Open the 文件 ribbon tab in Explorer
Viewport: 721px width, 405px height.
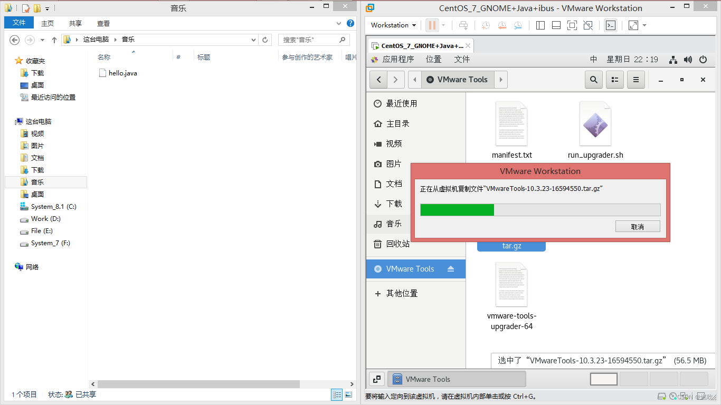pyautogui.click(x=19, y=23)
